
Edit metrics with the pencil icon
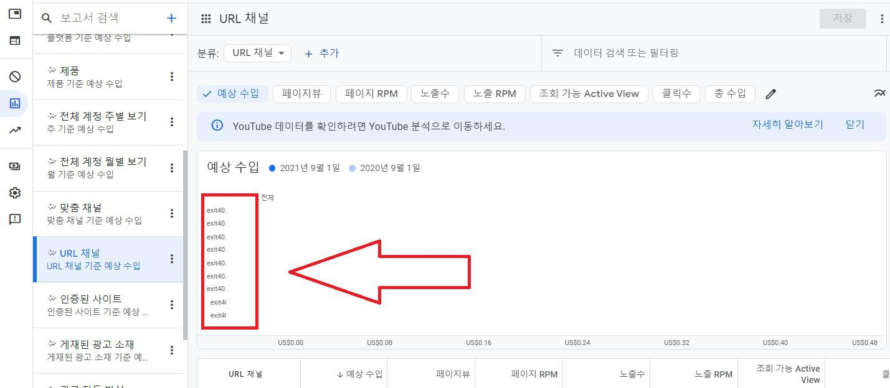771,94
